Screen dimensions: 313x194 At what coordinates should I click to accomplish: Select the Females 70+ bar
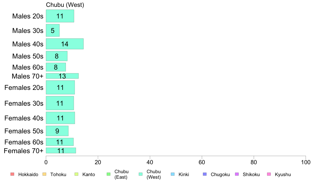point(61,151)
